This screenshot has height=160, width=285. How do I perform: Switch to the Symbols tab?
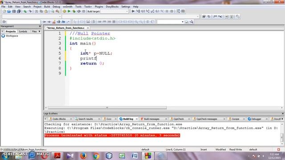tap(23, 32)
